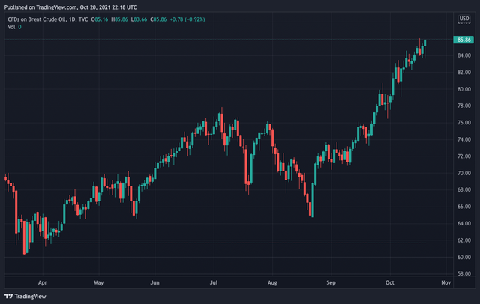Click the 80.00 price axis label
This screenshot has height=304, width=480.
point(464,89)
